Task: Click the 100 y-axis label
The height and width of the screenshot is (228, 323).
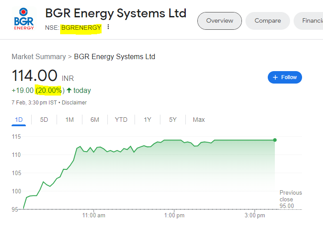Action: click(x=16, y=191)
